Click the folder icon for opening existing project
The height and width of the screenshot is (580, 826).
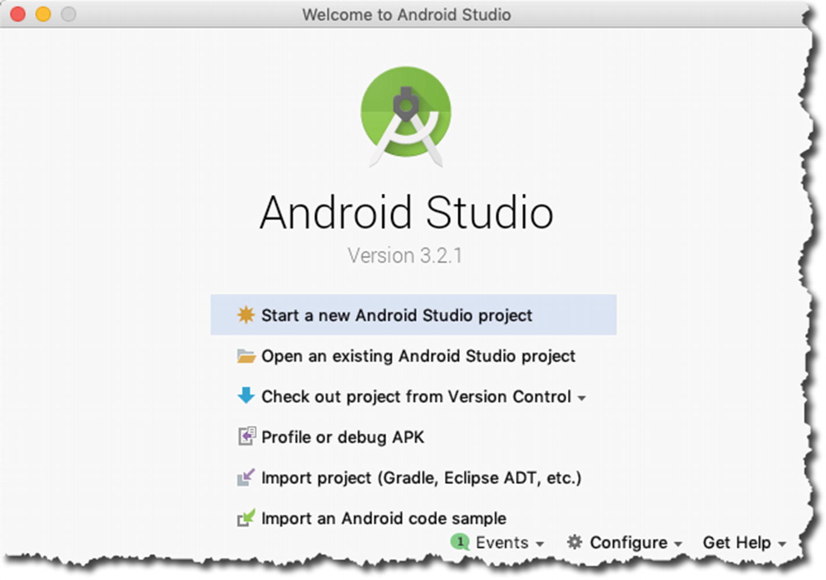click(246, 356)
